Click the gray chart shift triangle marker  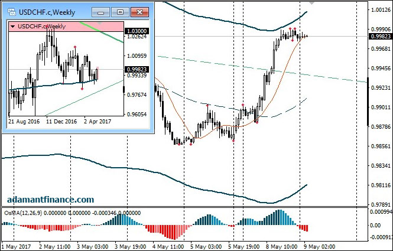coord(311,3)
